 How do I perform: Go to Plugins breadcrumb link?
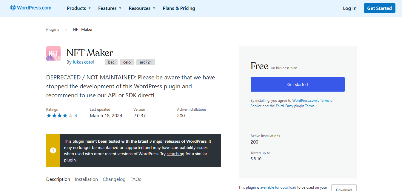coord(53,29)
